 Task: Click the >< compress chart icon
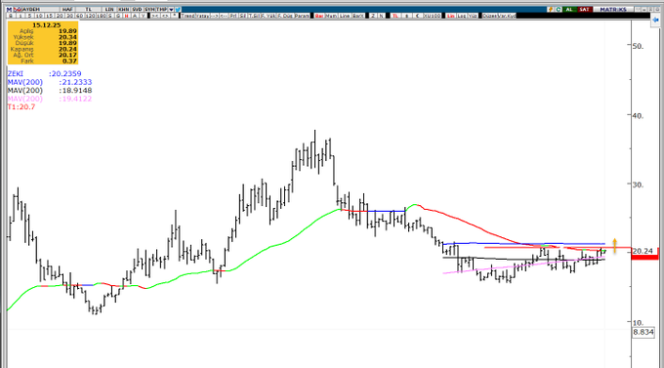[155, 16]
